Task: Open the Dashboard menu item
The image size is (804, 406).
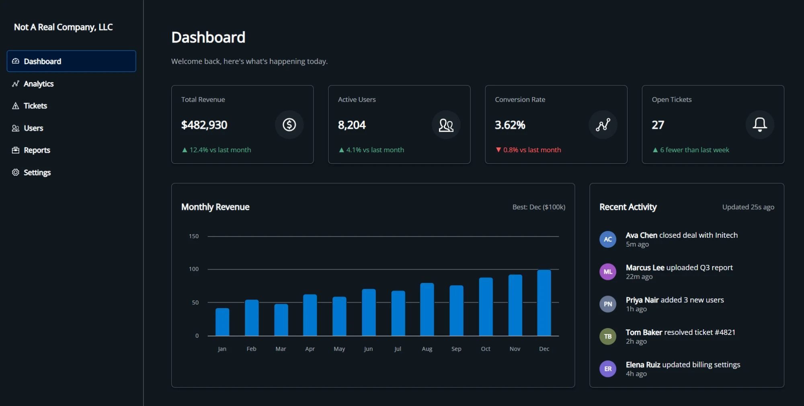Action: point(72,61)
